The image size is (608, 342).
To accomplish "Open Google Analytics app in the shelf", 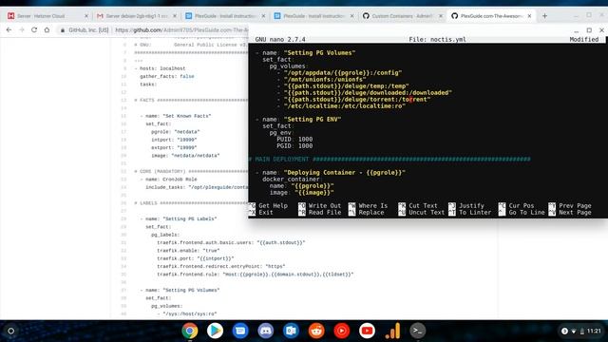I will 392,331.
